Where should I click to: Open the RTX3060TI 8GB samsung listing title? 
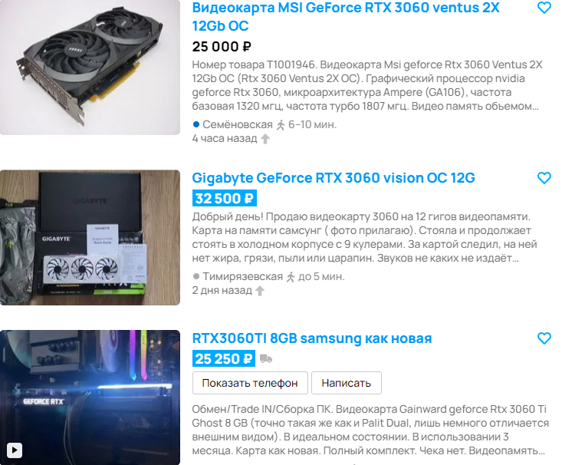[312, 338]
